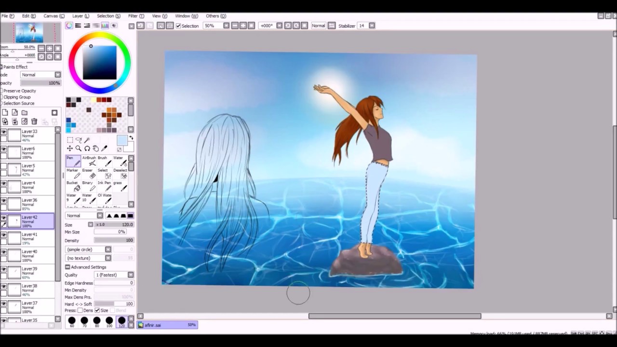The height and width of the screenshot is (347, 617).
Task: Choose the Eraser tool
Action: 89,173
